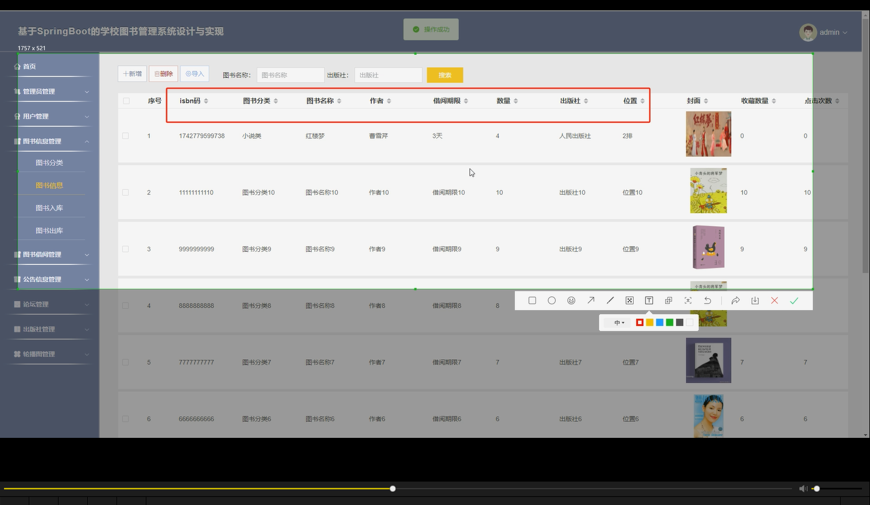Click the scan-frame recognition tool icon
Image resolution: width=870 pixels, height=505 pixels.
[x=688, y=301]
